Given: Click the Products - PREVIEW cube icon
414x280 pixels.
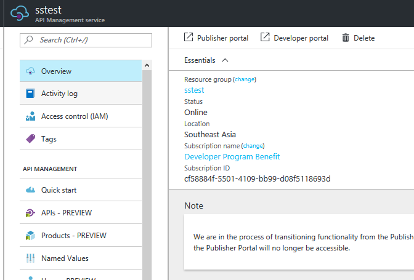Looking at the screenshot, I should (x=30, y=236).
